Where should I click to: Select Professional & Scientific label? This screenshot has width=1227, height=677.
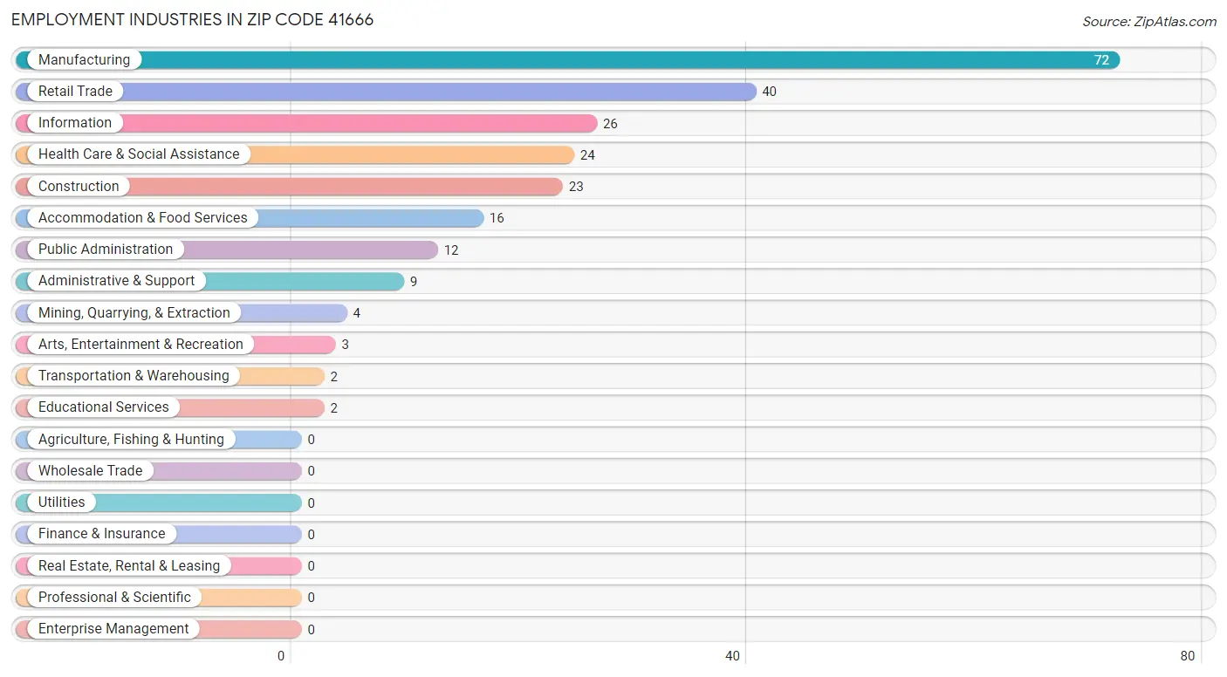[114, 597]
